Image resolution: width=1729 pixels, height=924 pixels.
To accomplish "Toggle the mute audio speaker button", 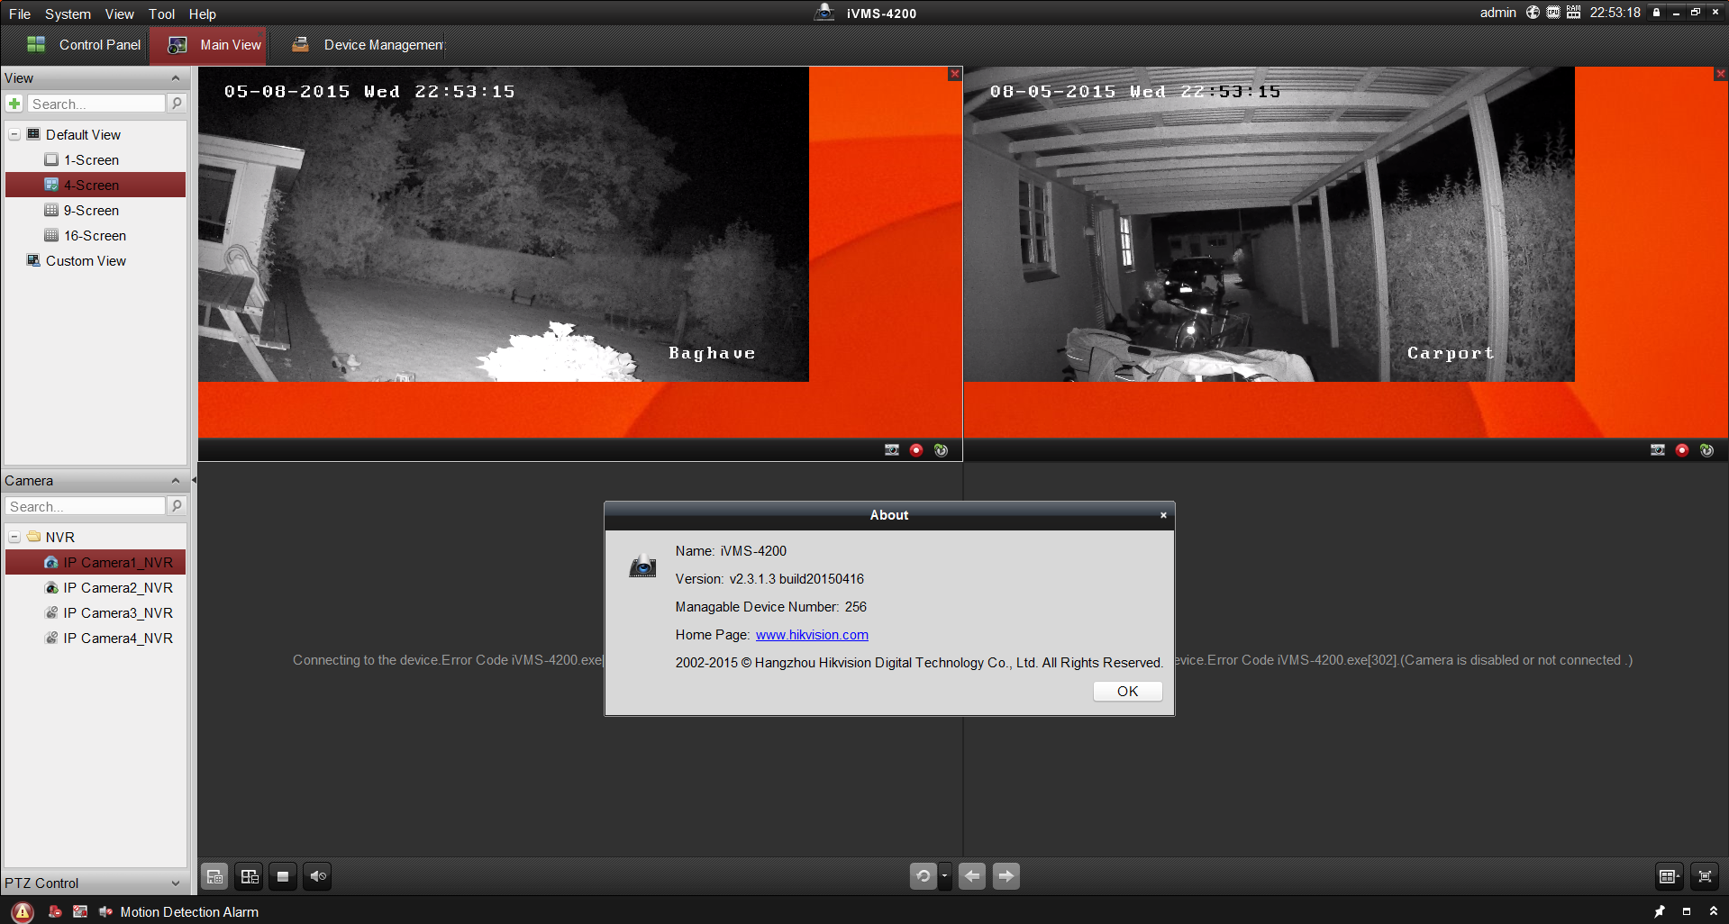I will coord(317,876).
